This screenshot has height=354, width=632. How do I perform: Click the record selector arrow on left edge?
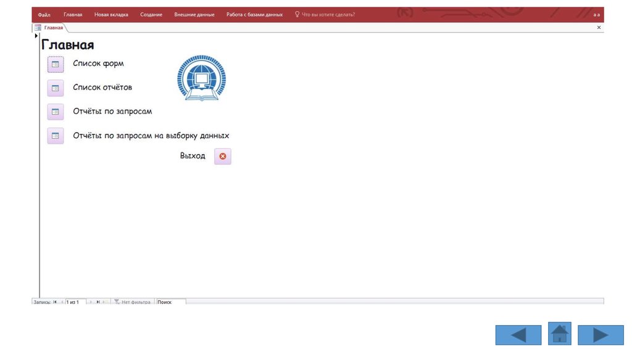(36, 36)
